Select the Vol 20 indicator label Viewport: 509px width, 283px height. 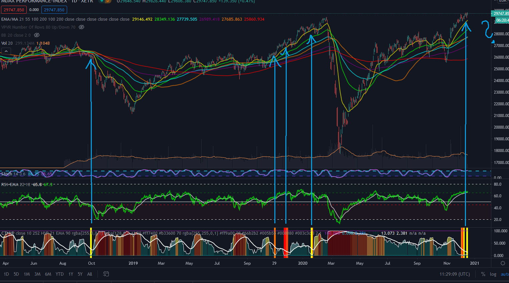click(x=7, y=43)
